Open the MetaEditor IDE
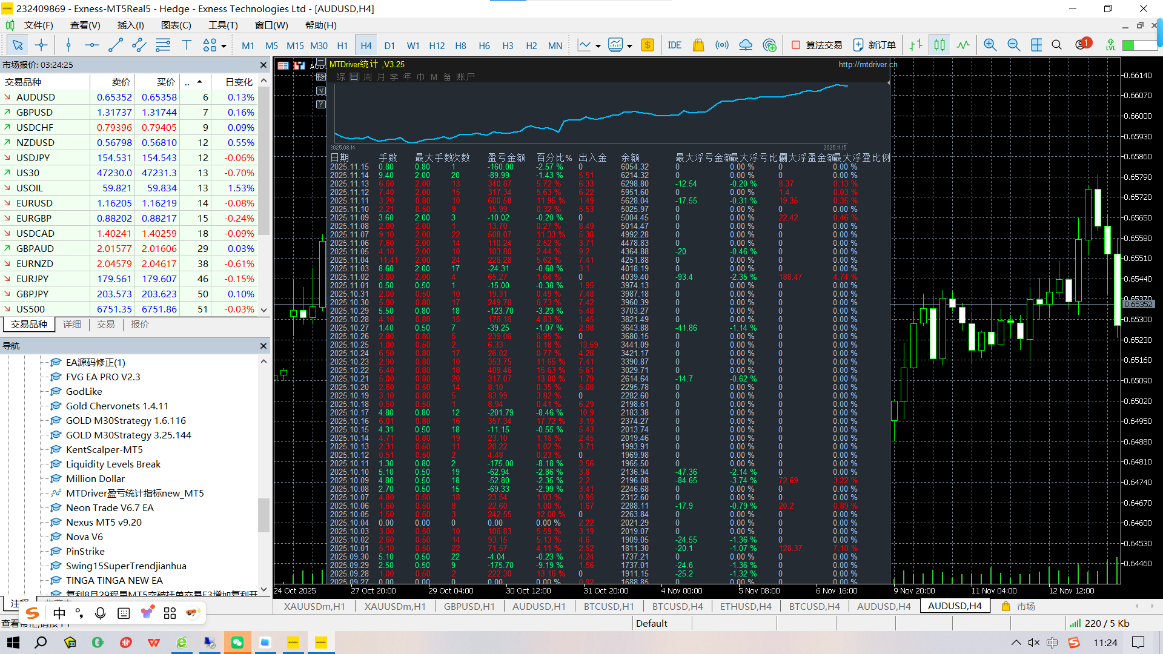 click(674, 45)
